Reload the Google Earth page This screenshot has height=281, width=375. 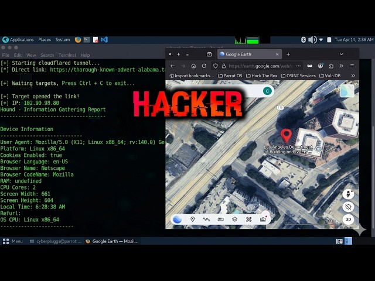204,66
